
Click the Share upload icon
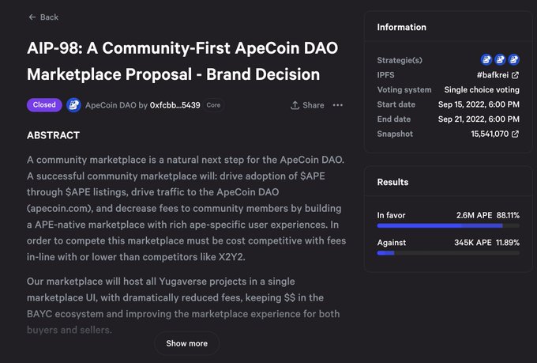(x=295, y=105)
